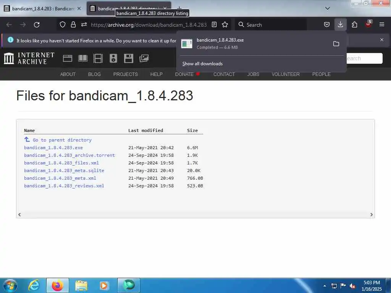Open the Extensions puzzle icon
The height and width of the screenshot is (293, 391).
click(354, 24)
